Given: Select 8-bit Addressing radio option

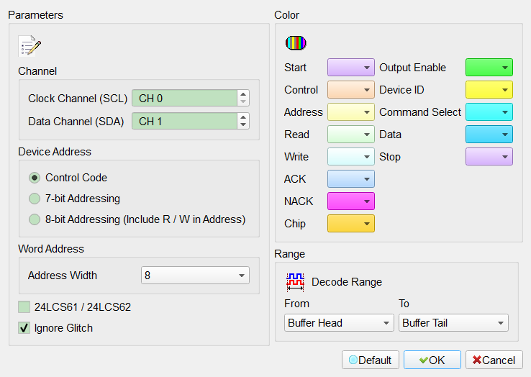Looking at the screenshot, I should pyautogui.click(x=35, y=219).
